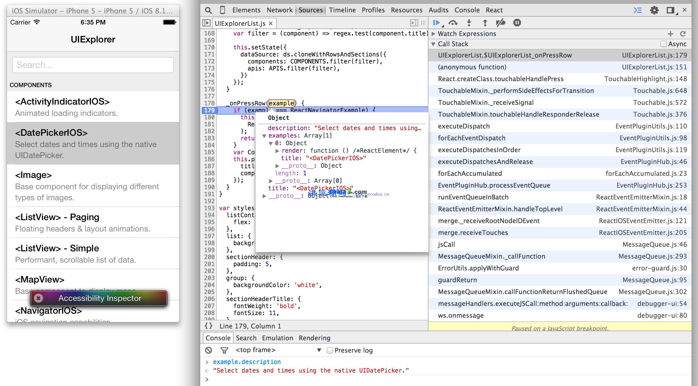Change DevTools dock side icon
This screenshot has height=386, width=698.
pyautogui.click(x=670, y=10)
